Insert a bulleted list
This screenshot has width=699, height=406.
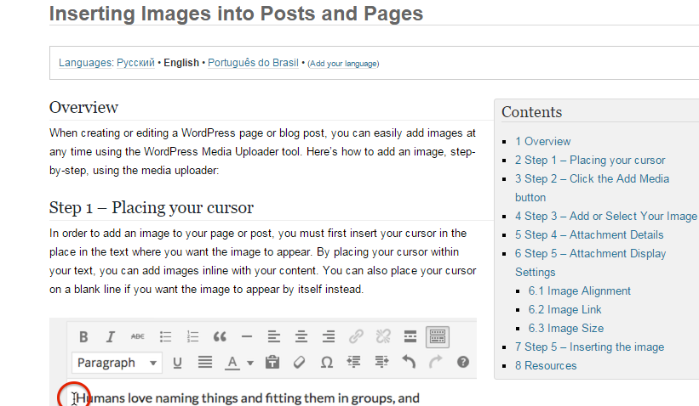166,336
